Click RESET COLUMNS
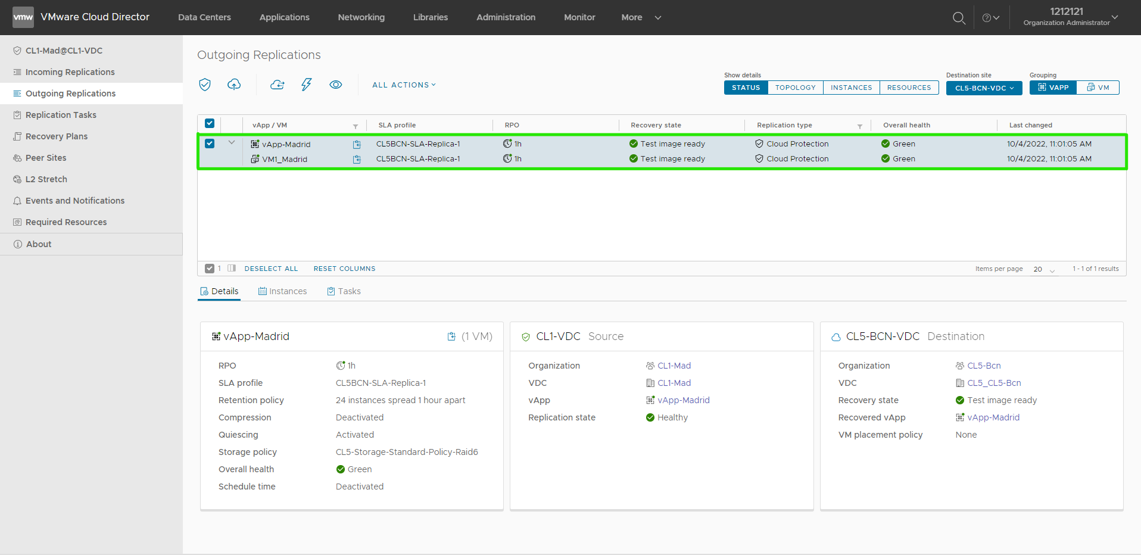The width and height of the screenshot is (1141, 555). tap(345, 269)
